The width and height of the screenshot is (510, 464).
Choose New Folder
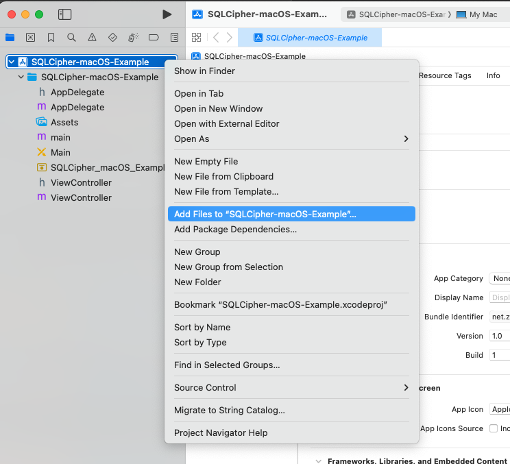[291, 282]
